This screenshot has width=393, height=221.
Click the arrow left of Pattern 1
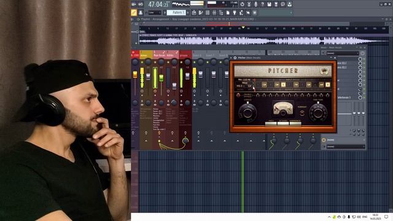pos(165,12)
